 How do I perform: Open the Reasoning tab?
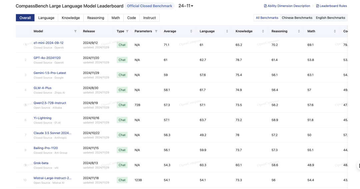tap(96, 18)
